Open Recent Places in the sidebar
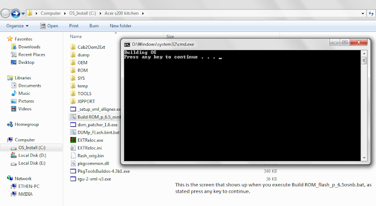Image resolution: width=376 pixels, height=206 pixels. point(31,54)
